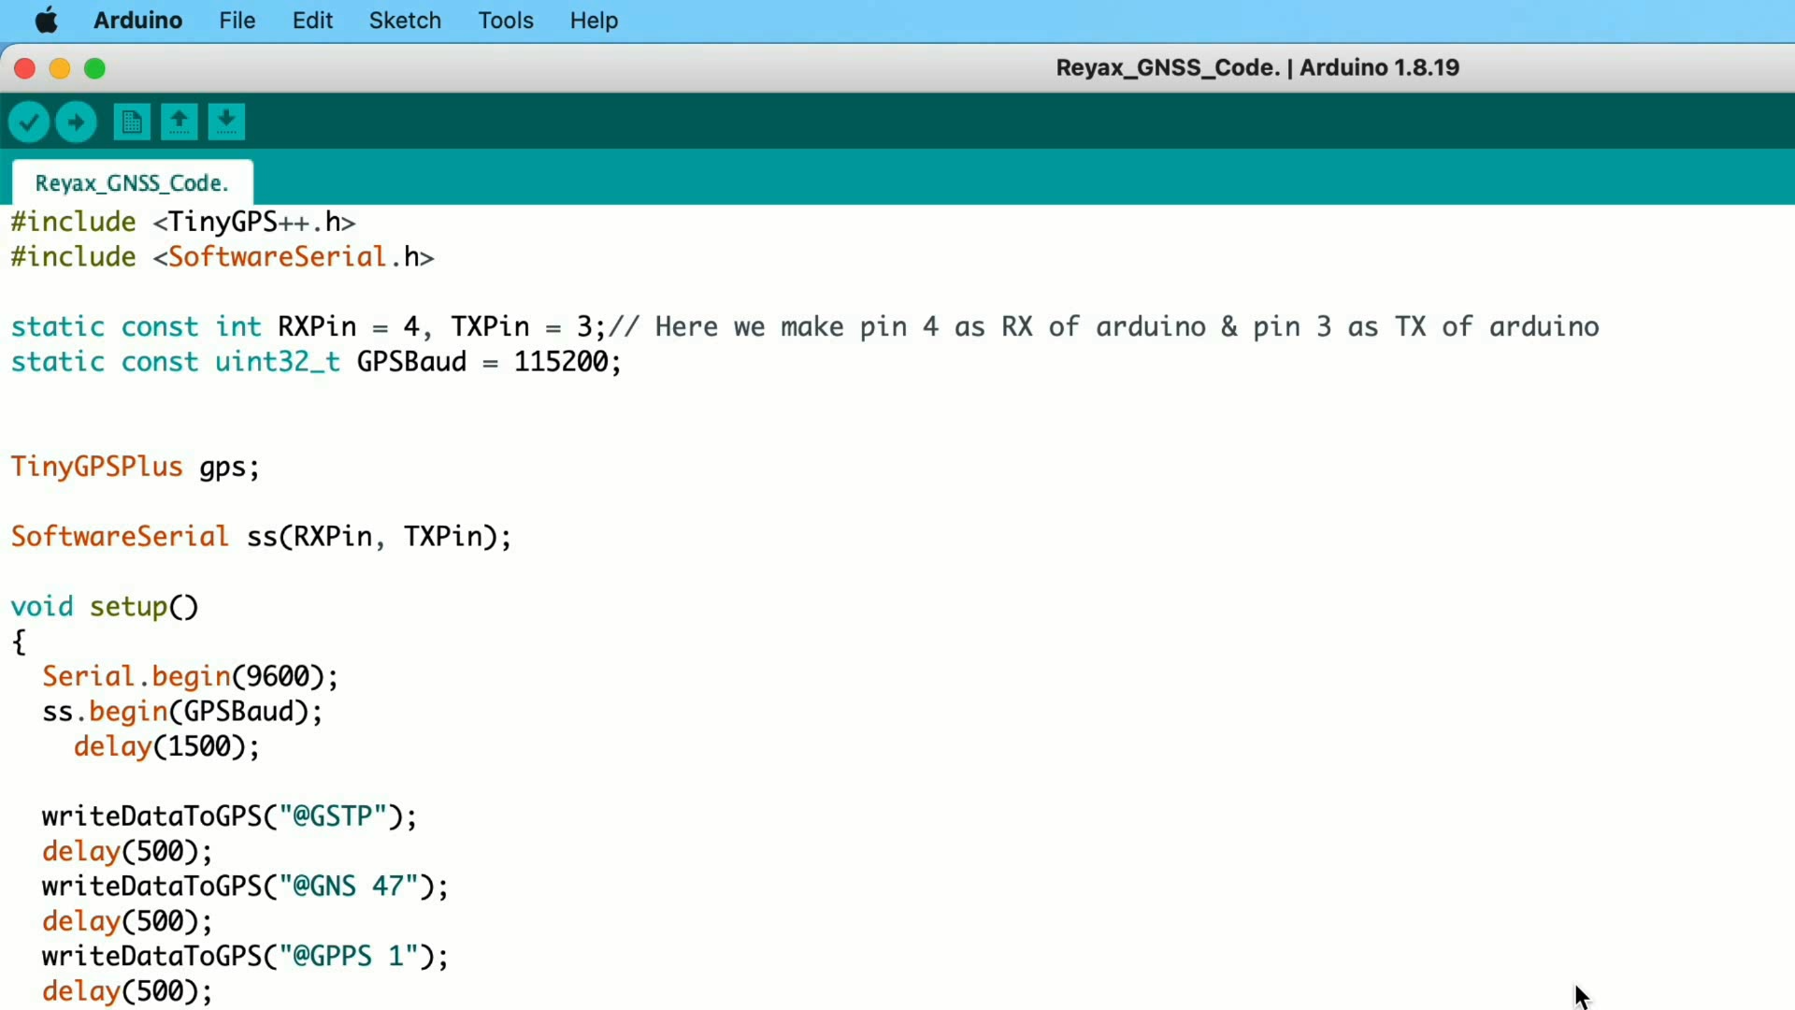Click the window title Reyax_GNSS_Code. | Arduino 1.8.19
The image size is (1795, 1010).
tap(1257, 68)
